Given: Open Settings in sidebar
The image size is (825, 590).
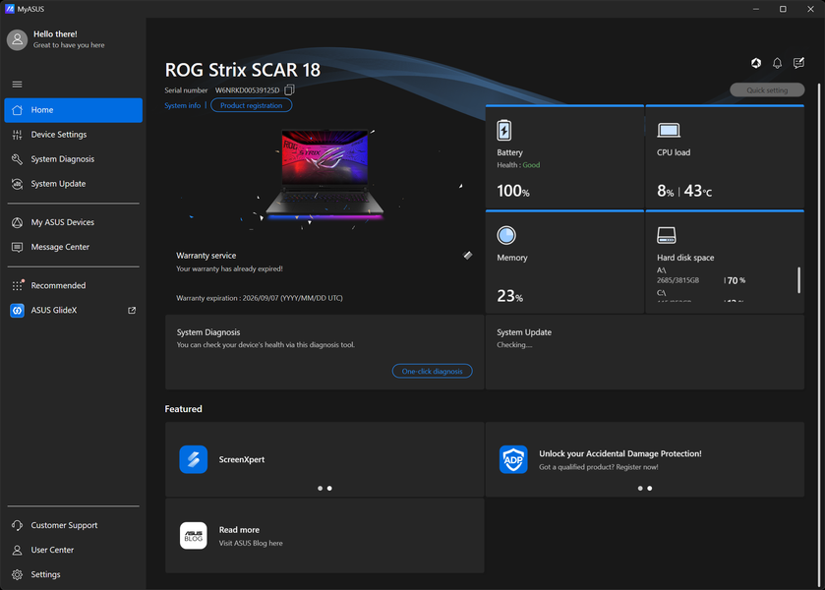Looking at the screenshot, I should click(x=73, y=574).
